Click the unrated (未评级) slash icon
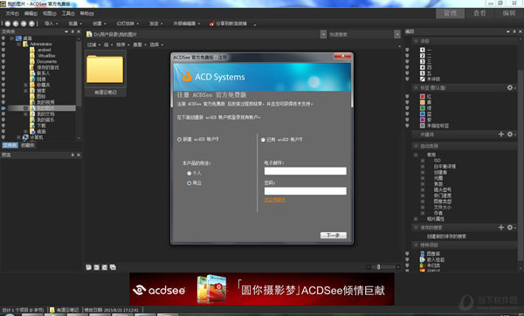 click(423, 79)
